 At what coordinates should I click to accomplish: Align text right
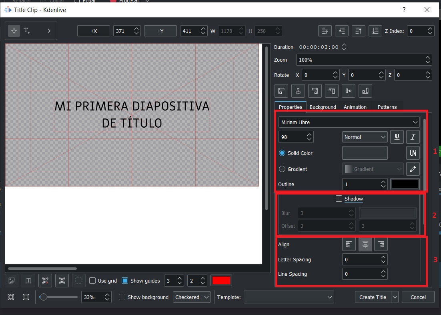(381, 244)
